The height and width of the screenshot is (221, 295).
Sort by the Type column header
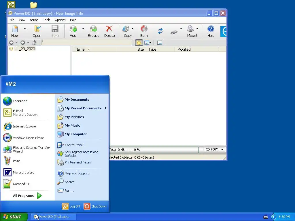coord(160,49)
